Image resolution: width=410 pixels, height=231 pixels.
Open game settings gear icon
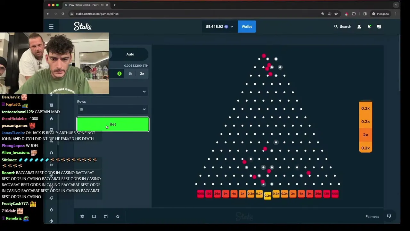point(82,217)
